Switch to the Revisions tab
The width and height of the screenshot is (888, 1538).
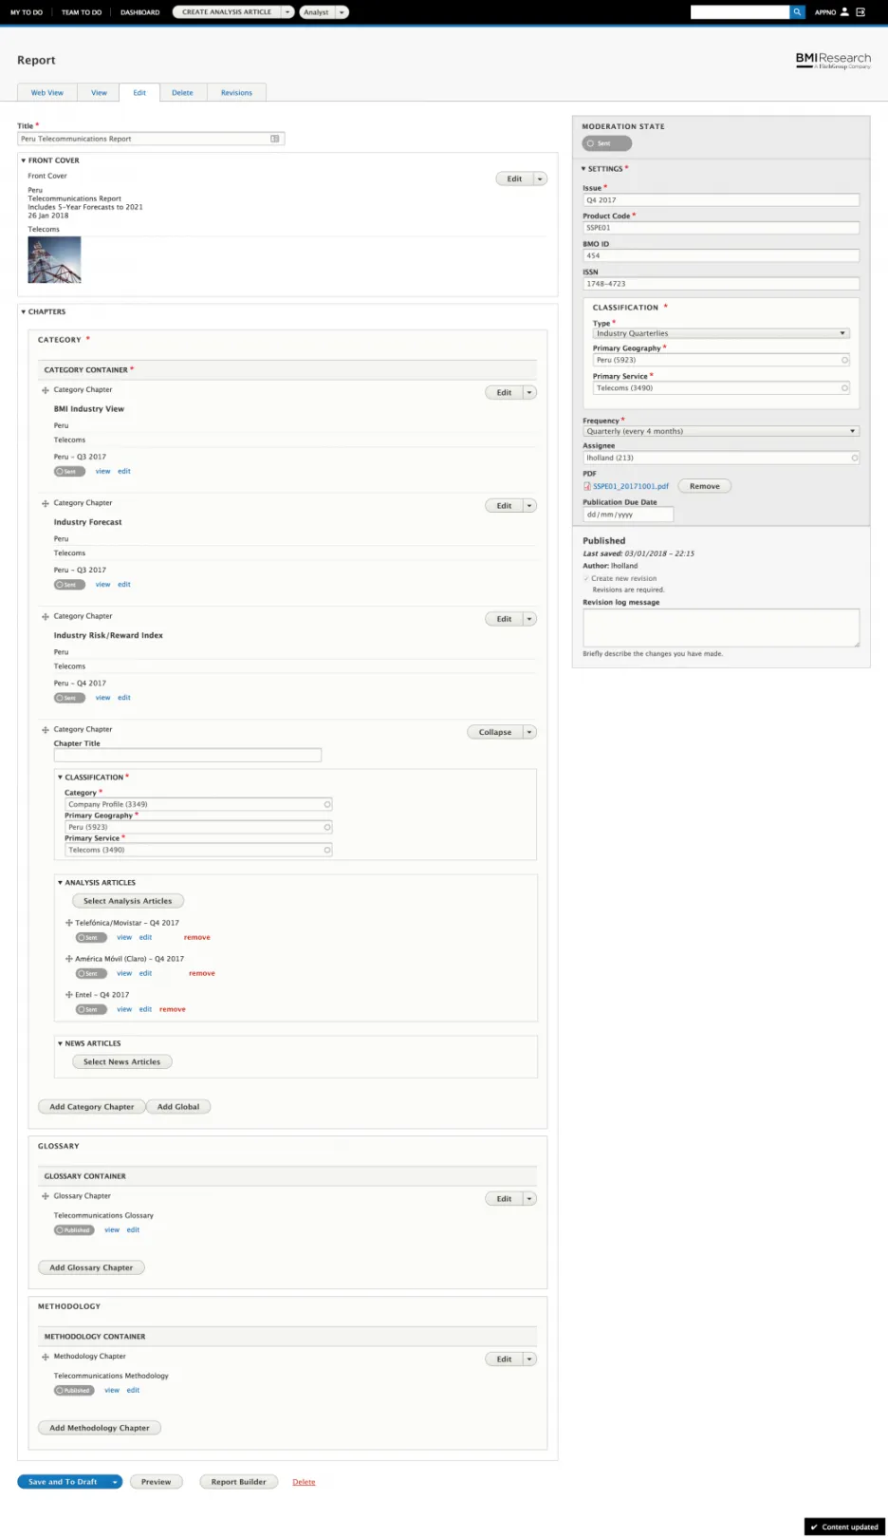tap(236, 92)
